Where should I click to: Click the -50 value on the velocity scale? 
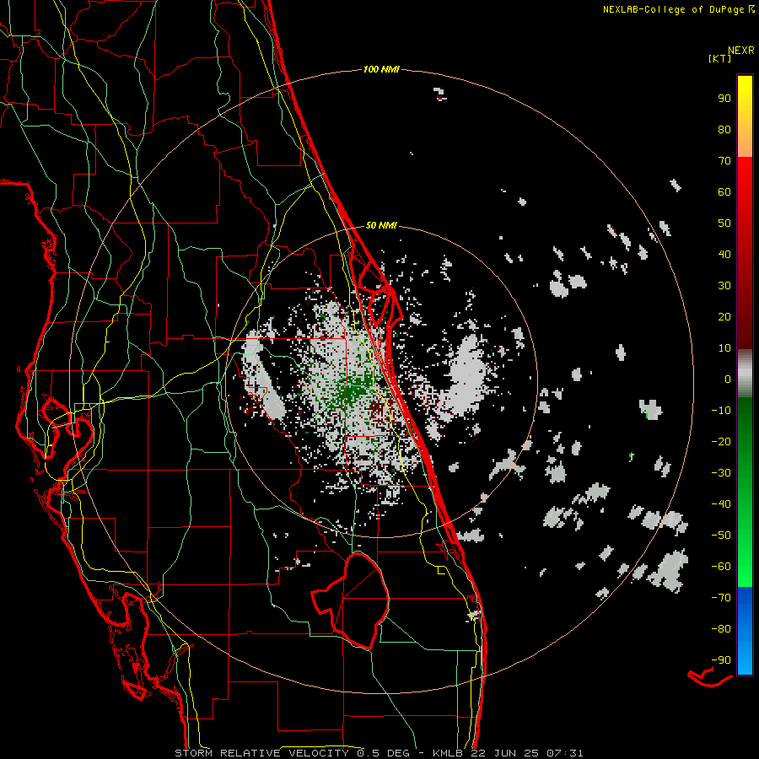[x=721, y=536]
